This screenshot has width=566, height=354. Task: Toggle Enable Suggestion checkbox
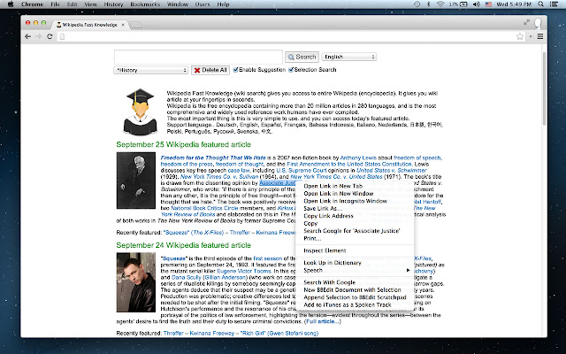click(x=236, y=70)
